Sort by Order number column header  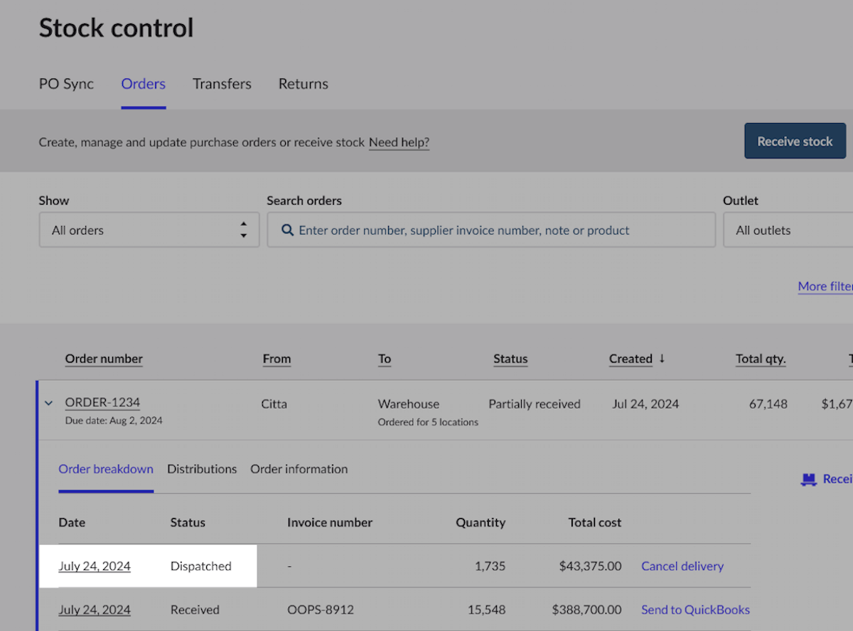(104, 359)
